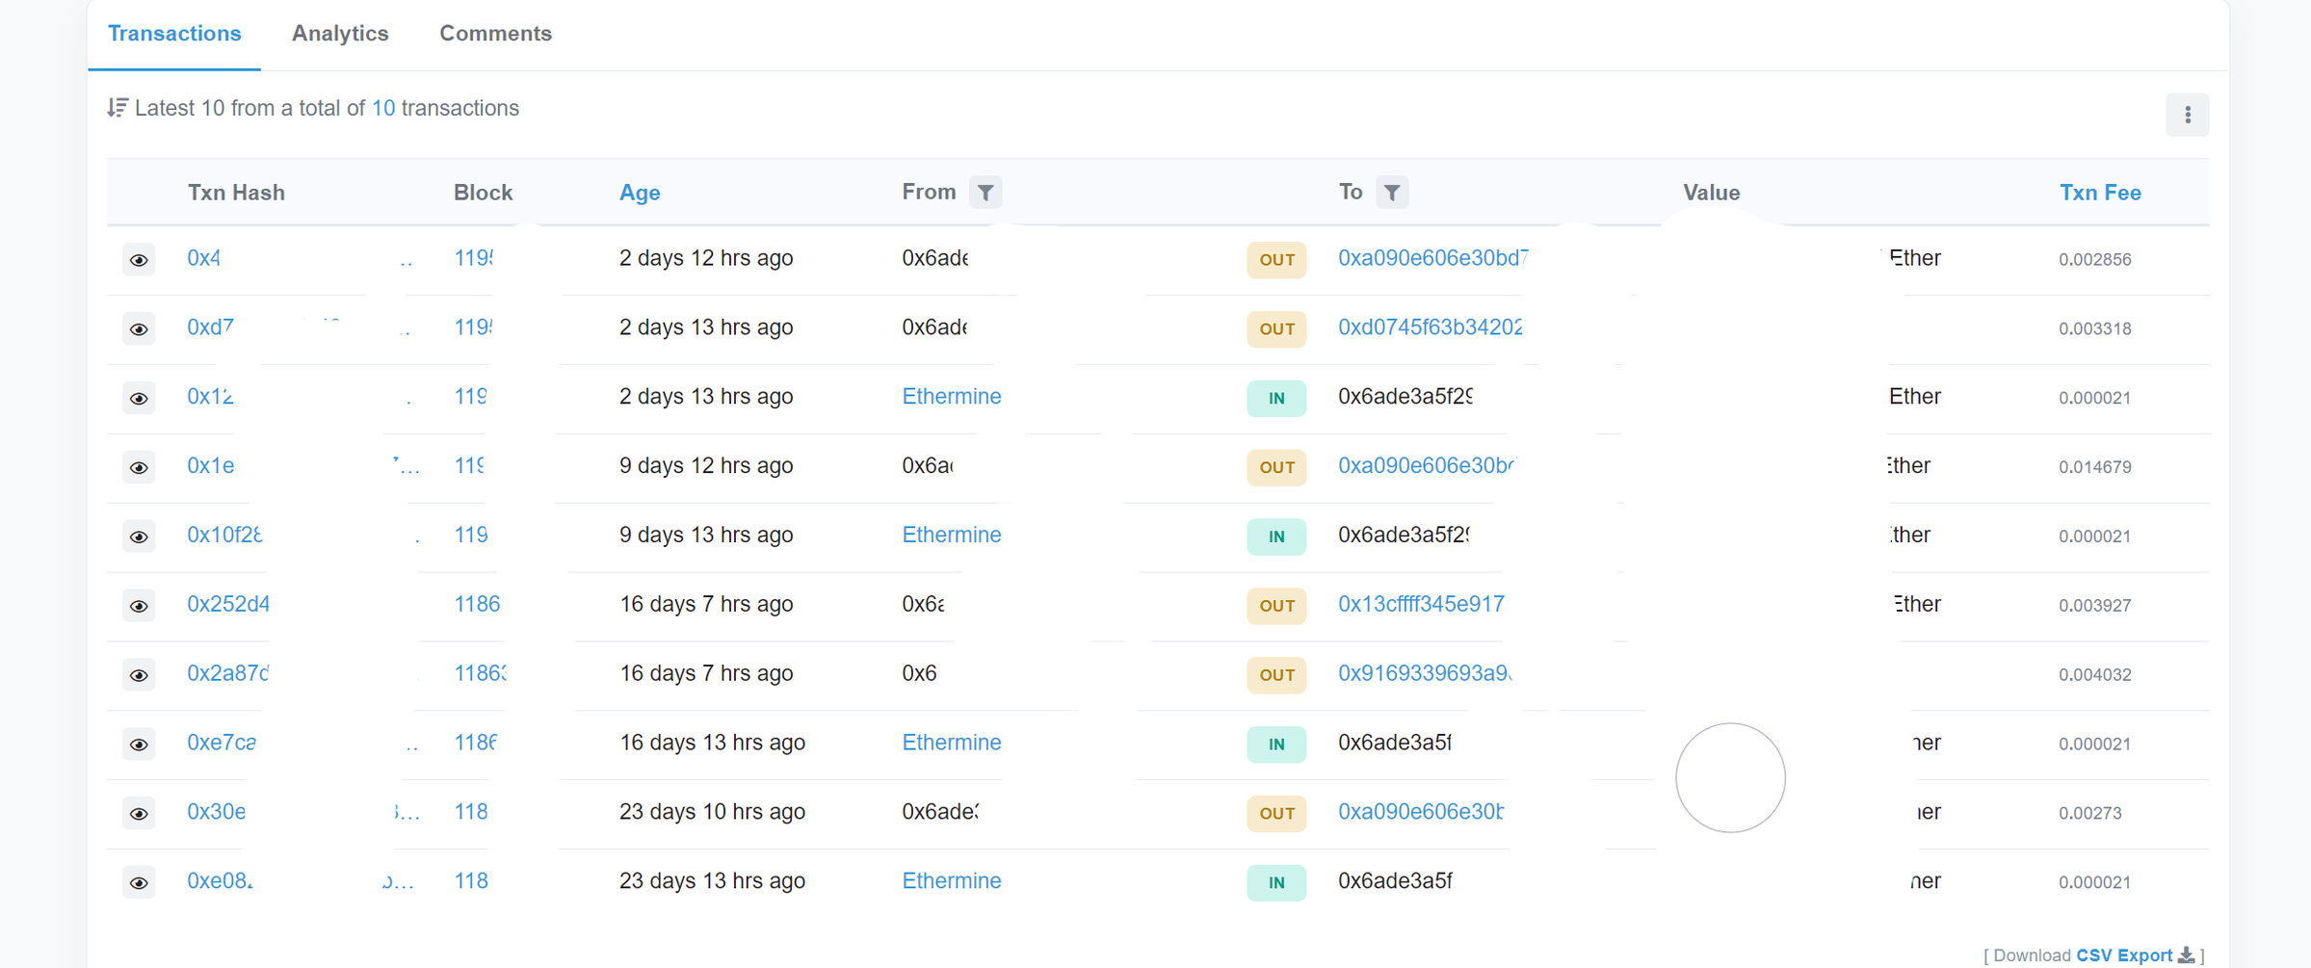Viewport: 2311px width, 968px height.
Task: Switch to the Analytics tab
Action: [x=340, y=34]
